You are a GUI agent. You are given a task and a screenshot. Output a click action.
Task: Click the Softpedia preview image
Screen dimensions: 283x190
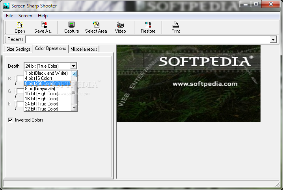pyautogui.click(x=188, y=83)
